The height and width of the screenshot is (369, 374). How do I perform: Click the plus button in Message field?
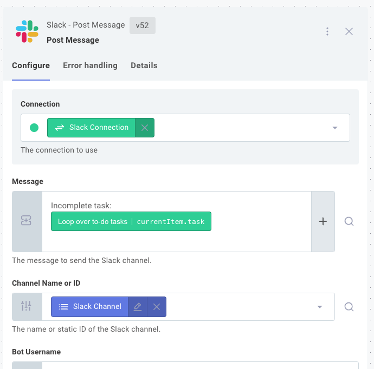(323, 221)
